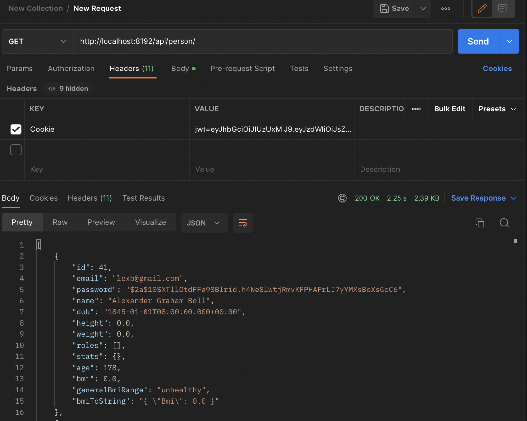Click the 2.25 s response time
This screenshot has height=421, width=527.
[397, 198]
